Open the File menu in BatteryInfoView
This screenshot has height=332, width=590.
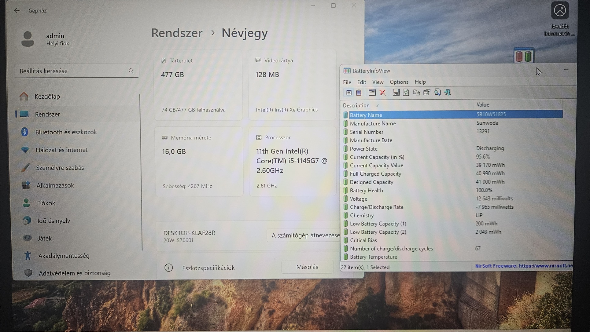[347, 82]
